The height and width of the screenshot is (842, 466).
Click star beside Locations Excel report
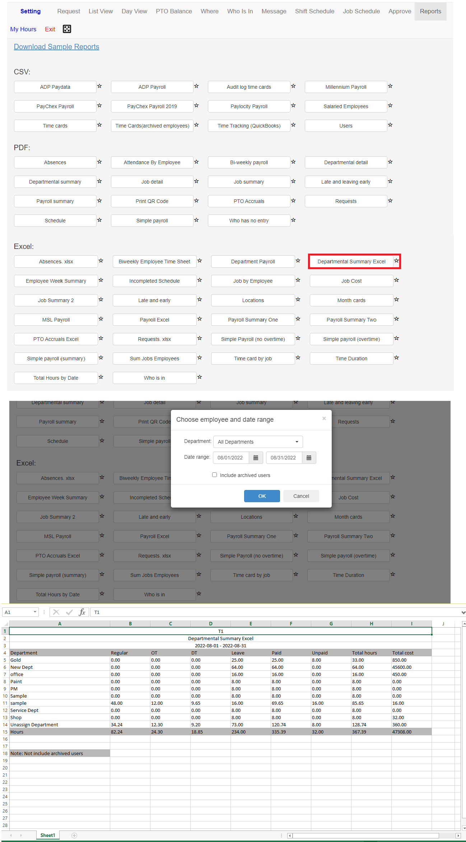pos(298,300)
